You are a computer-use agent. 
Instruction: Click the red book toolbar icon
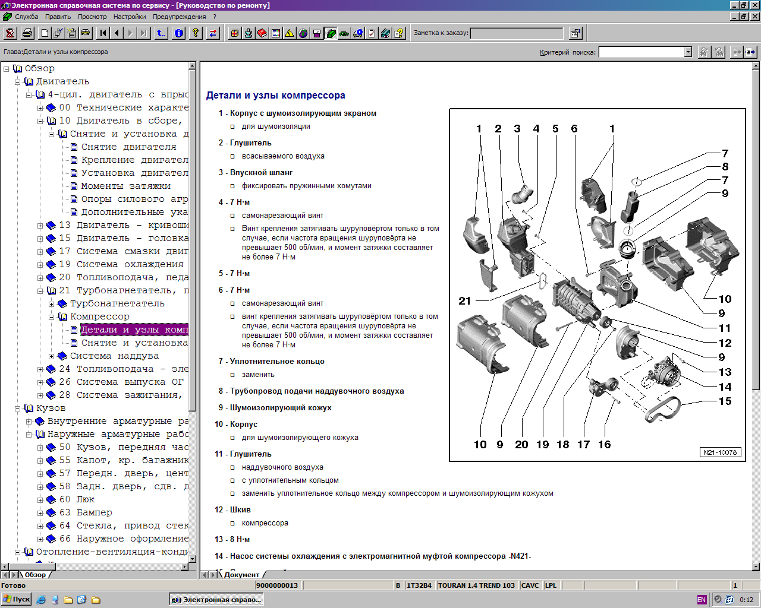(262, 33)
